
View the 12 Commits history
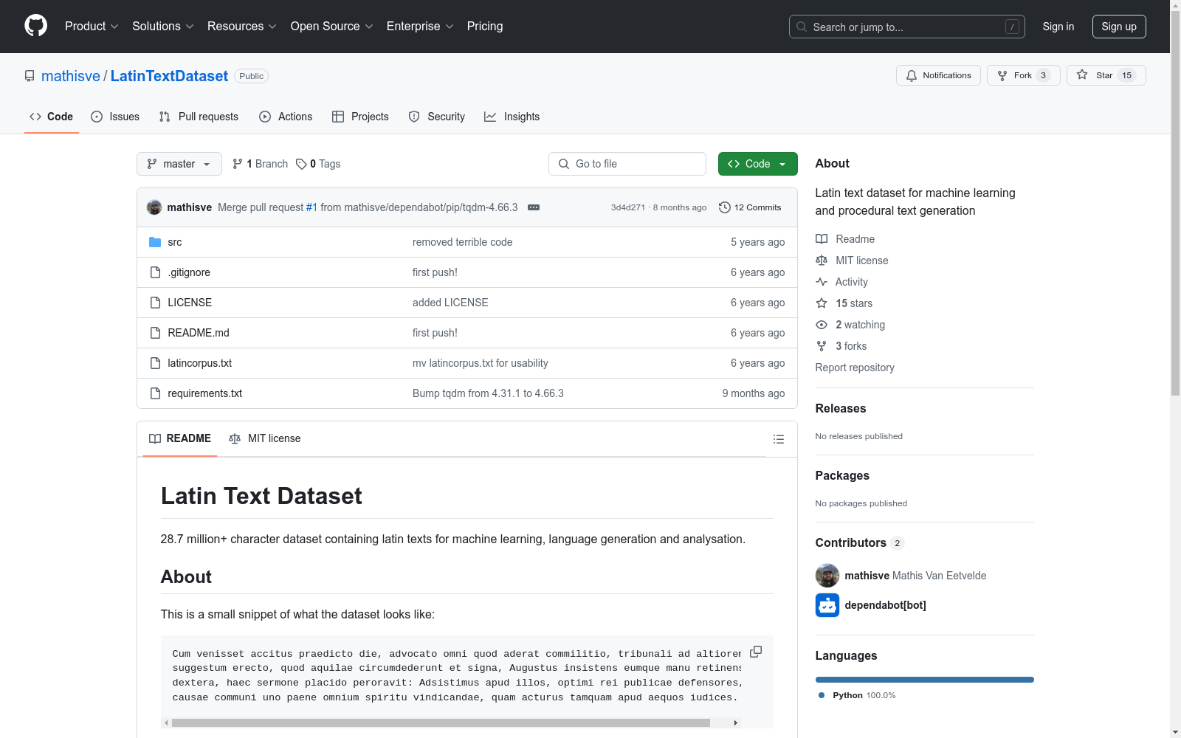click(x=750, y=207)
